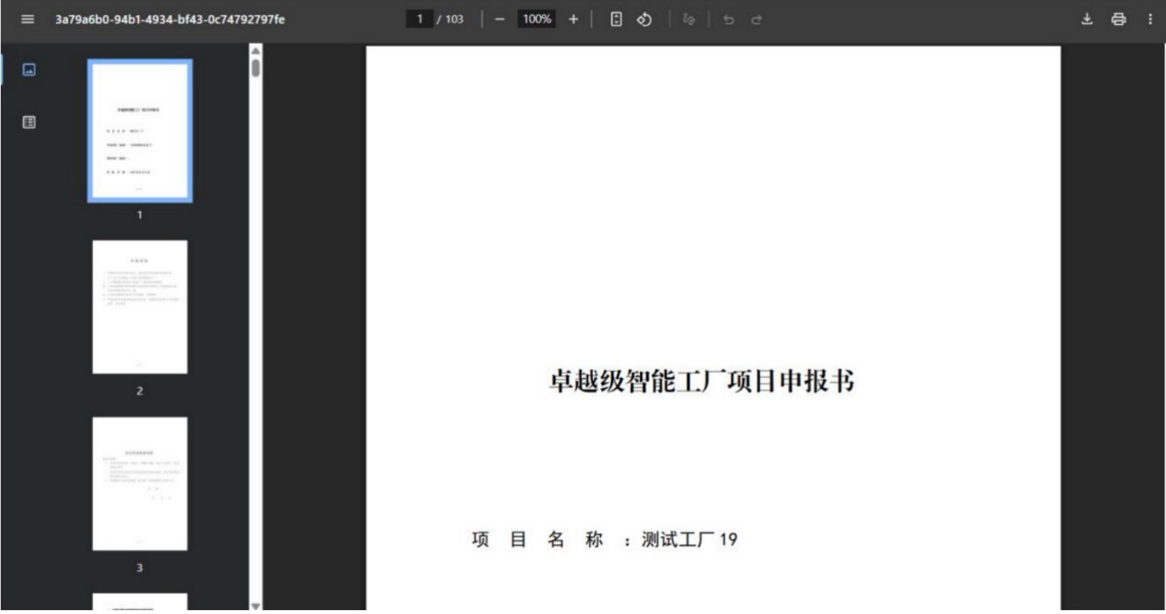Click the 100% zoom level field

click(537, 20)
